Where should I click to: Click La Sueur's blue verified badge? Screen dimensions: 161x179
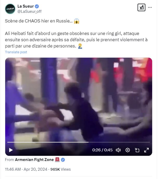(37, 6)
